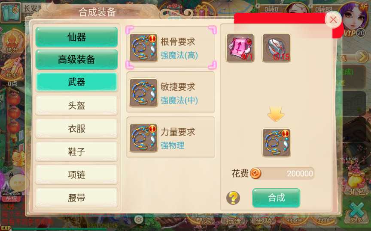Image resolution: width=371 pixels, height=231 pixels.
Task: Open the 衣服 equipment tab
Action: pos(77,128)
